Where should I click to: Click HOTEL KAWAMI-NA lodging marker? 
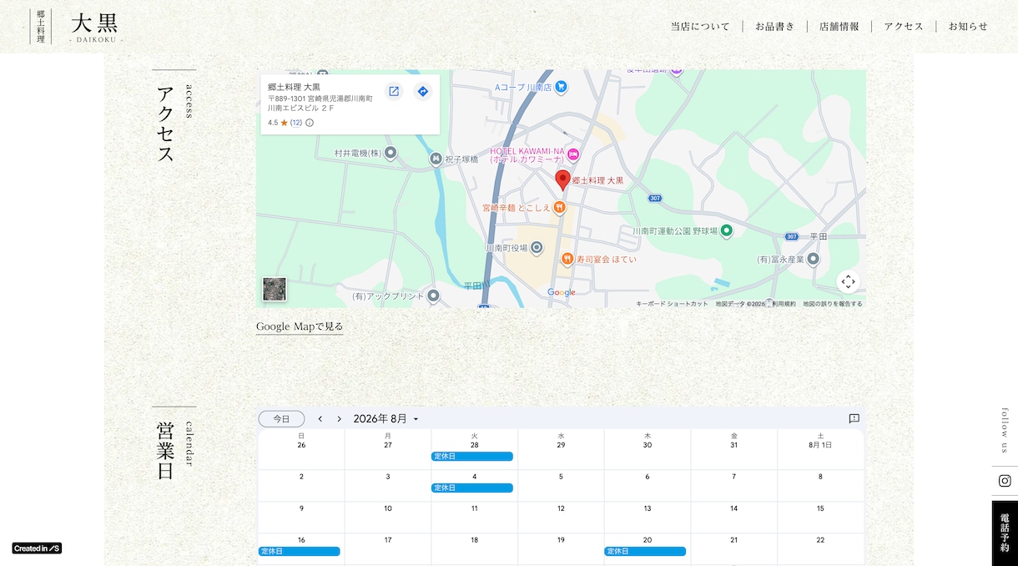tap(574, 155)
